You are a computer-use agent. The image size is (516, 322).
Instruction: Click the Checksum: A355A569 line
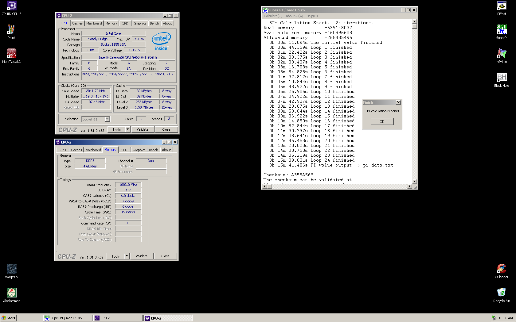(x=288, y=175)
